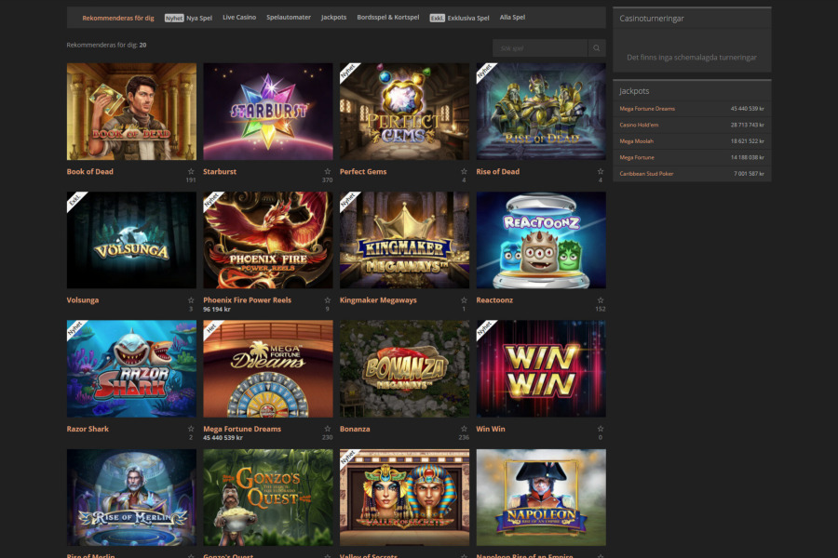838x558 pixels.
Task: Click the Jackpots sidebar panel heading
Action: [x=634, y=91]
